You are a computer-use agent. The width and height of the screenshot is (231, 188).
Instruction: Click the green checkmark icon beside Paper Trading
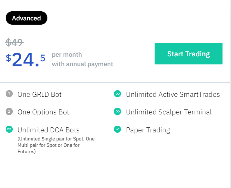click(x=117, y=129)
